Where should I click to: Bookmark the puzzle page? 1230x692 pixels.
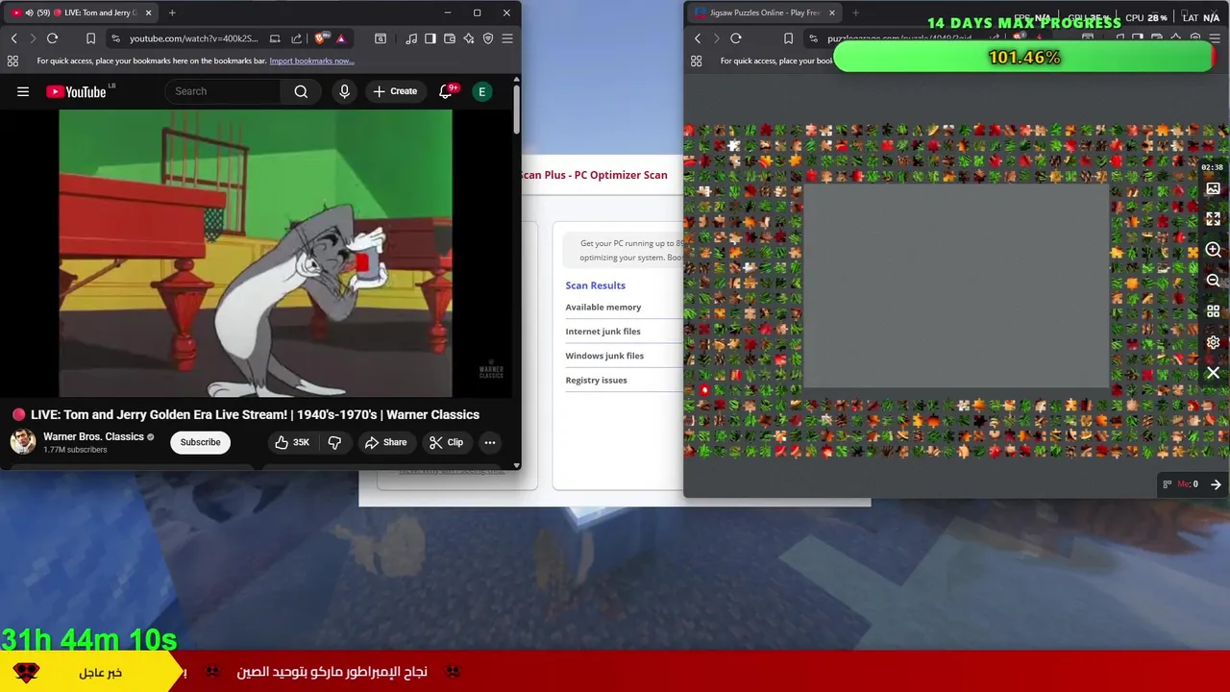pos(788,38)
